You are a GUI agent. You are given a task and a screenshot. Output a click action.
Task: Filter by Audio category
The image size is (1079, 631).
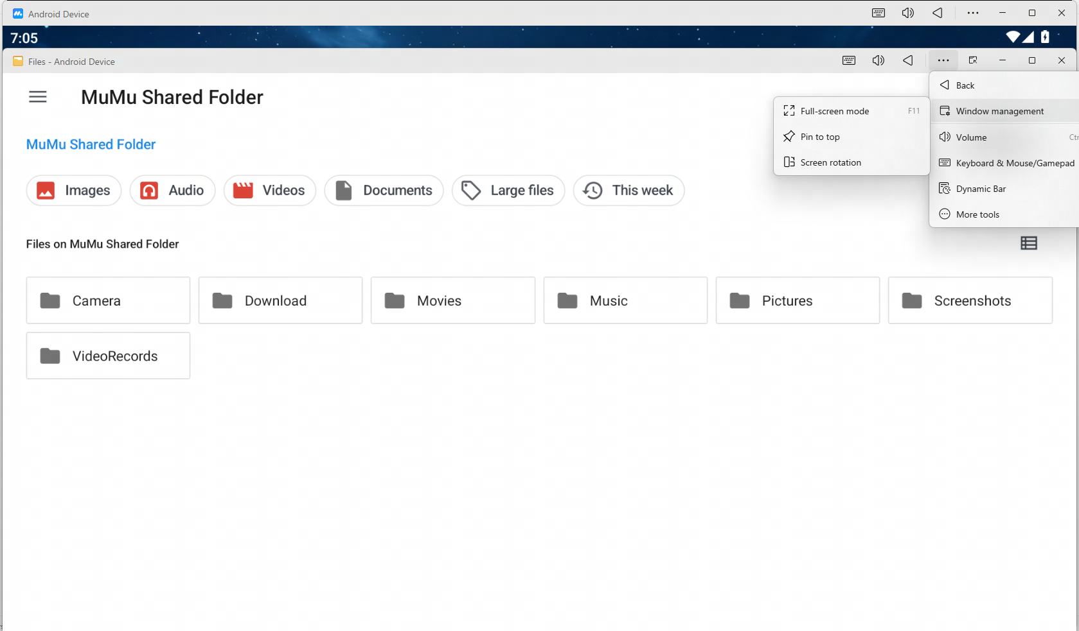tap(172, 191)
